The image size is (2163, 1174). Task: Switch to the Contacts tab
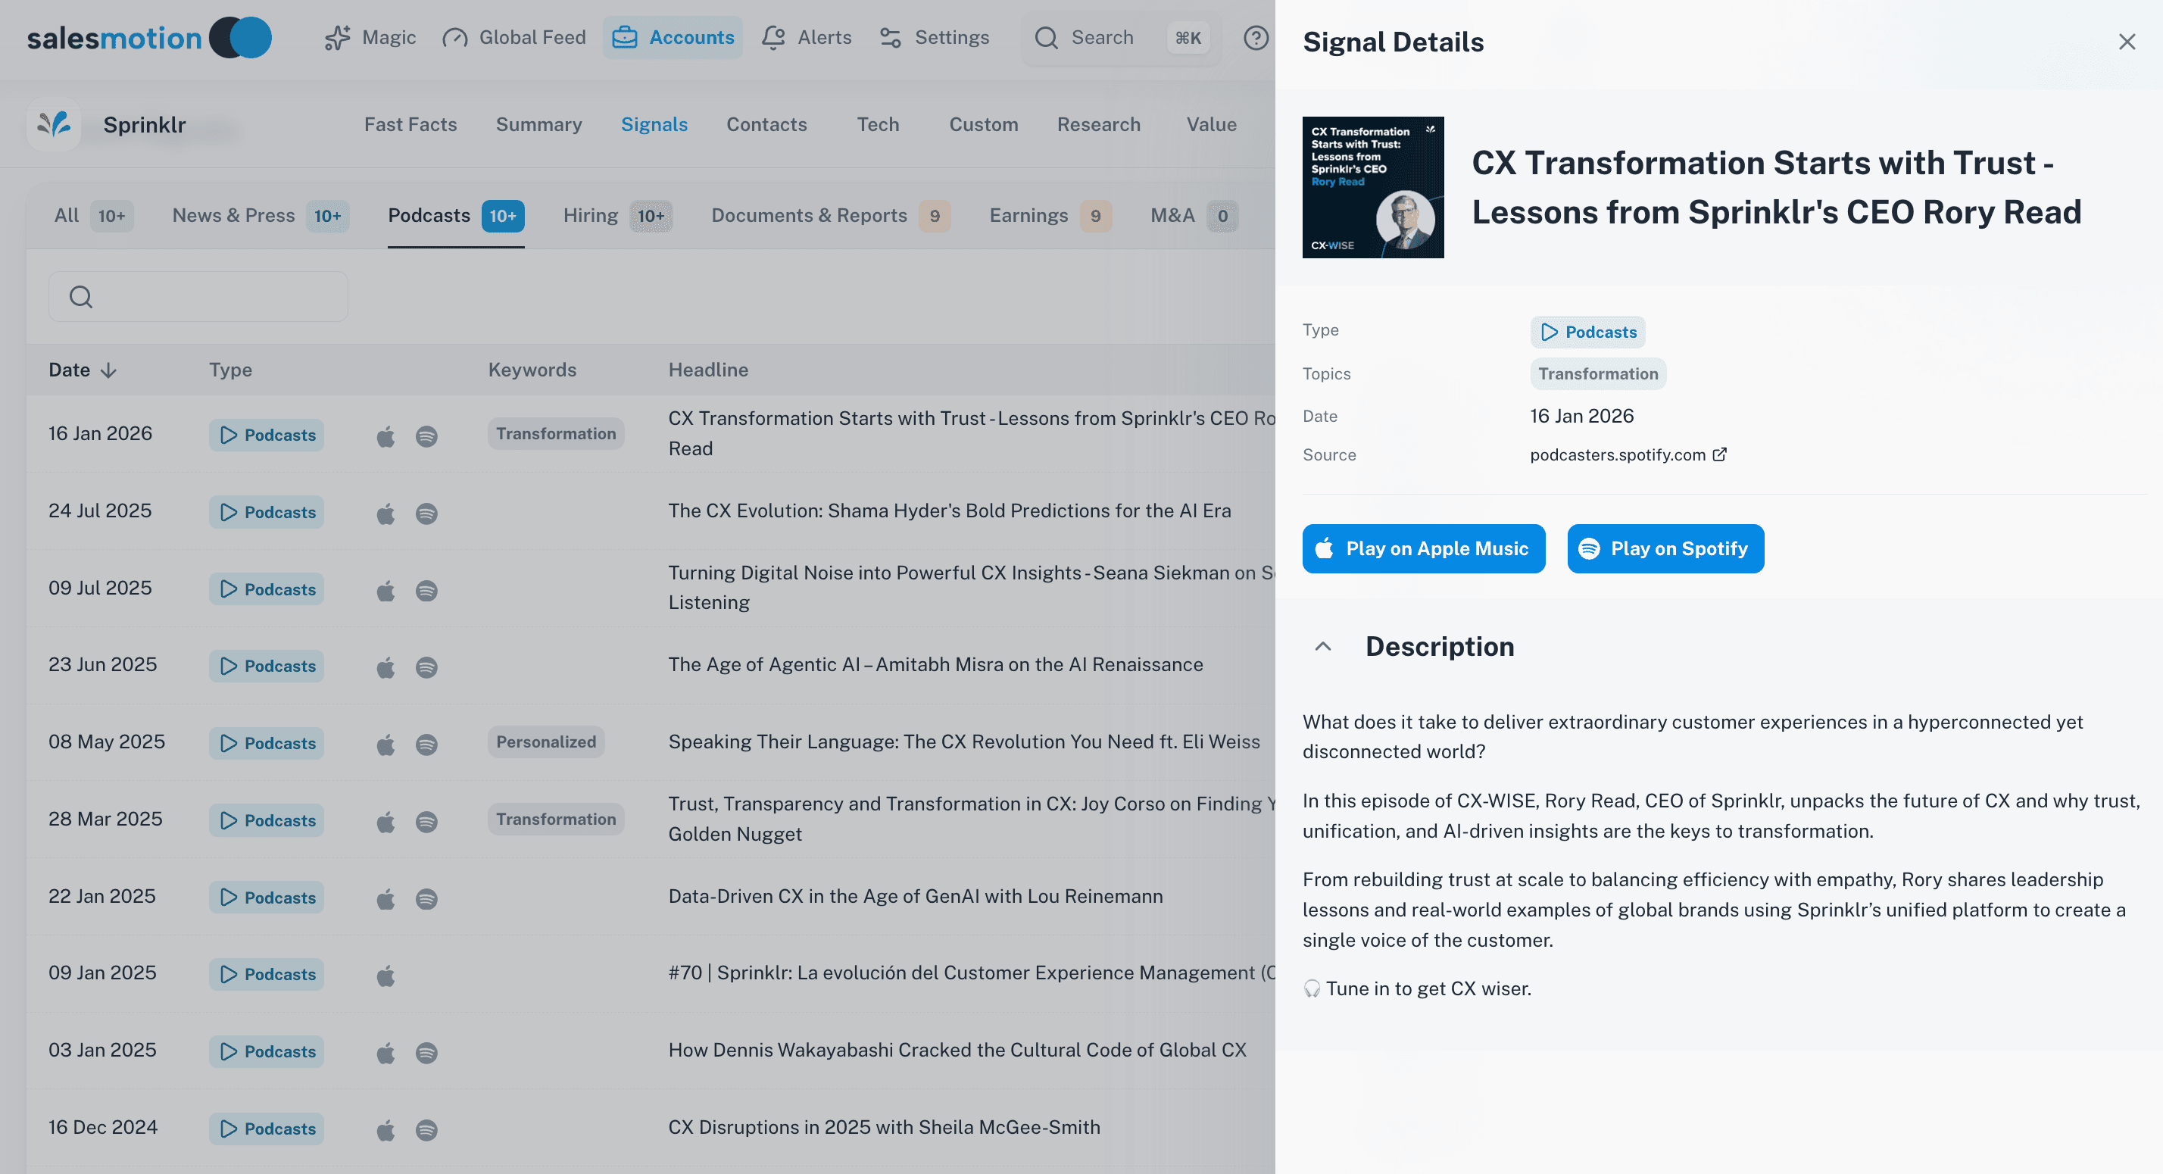click(x=766, y=124)
